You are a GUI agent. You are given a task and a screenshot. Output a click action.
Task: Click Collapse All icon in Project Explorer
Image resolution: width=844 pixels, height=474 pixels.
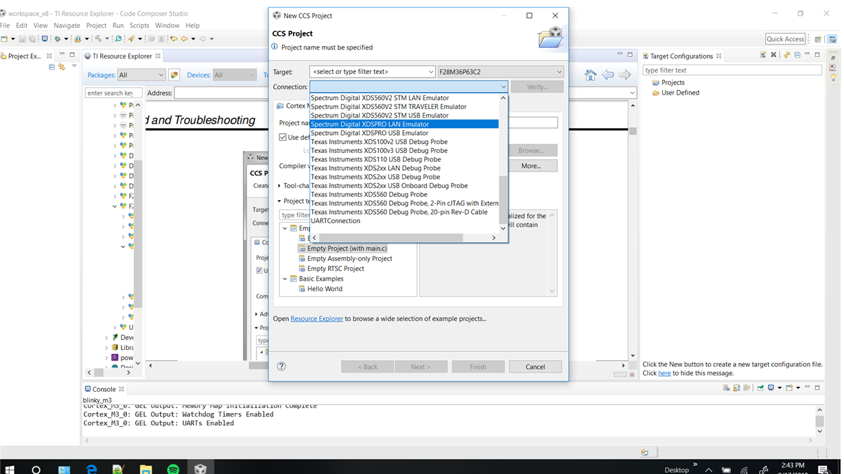51,67
